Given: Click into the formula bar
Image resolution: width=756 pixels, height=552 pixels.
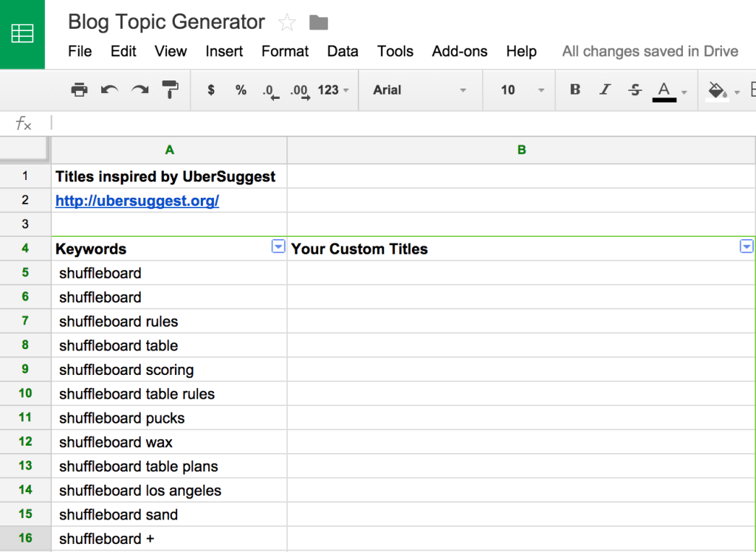Looking at the screenshot, I should [x=402, y=123].
